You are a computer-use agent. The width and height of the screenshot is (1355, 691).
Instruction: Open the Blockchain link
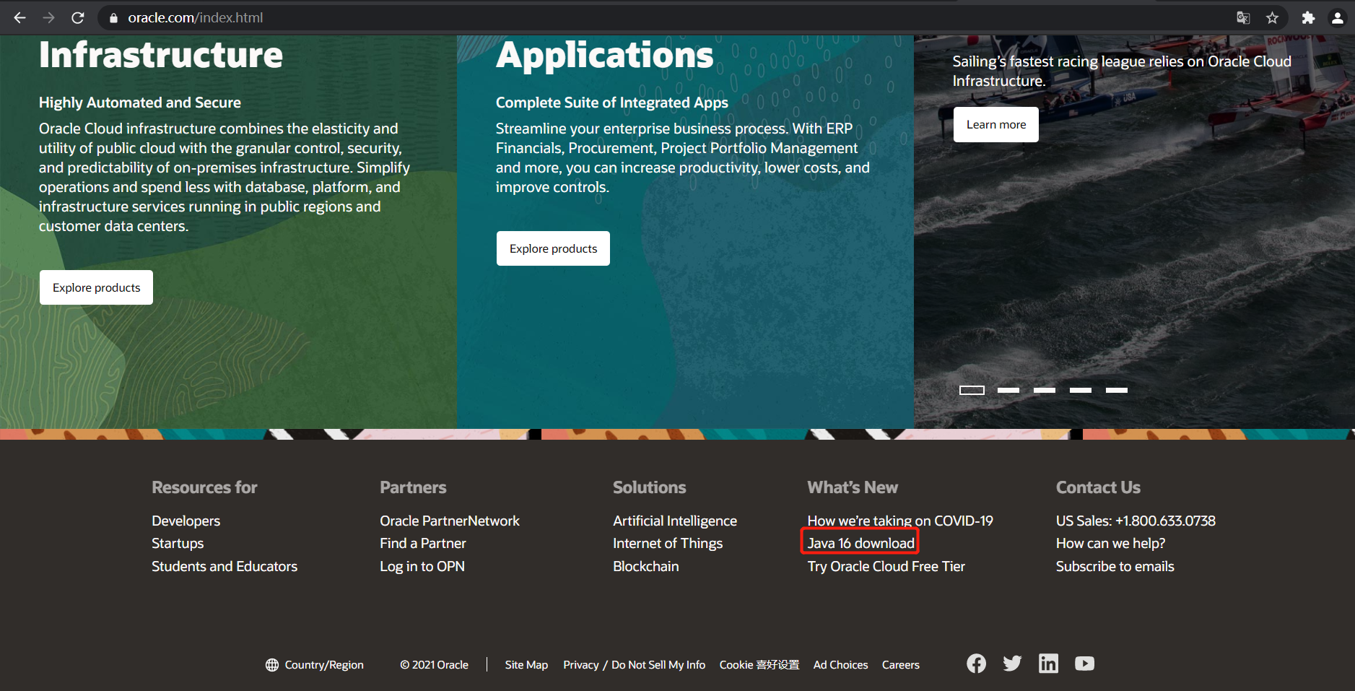[646, 566]
